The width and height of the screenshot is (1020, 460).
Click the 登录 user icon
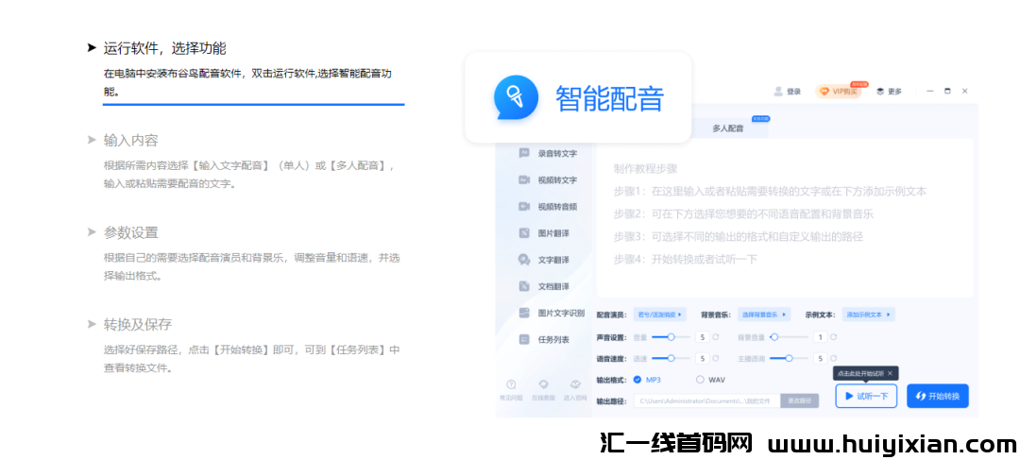[778, 92]
